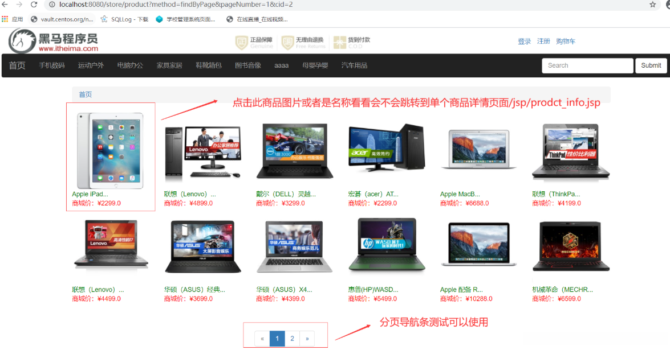Click the 注册 register link

coord(543,41)
